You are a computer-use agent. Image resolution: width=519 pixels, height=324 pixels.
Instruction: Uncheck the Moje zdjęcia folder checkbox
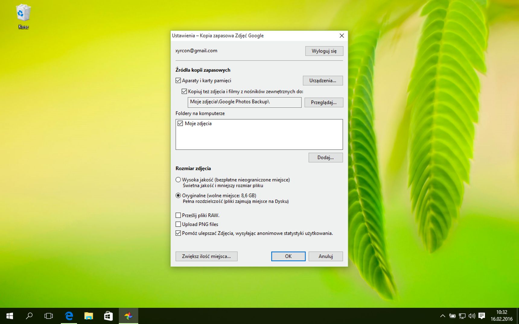tap(180, 124)
